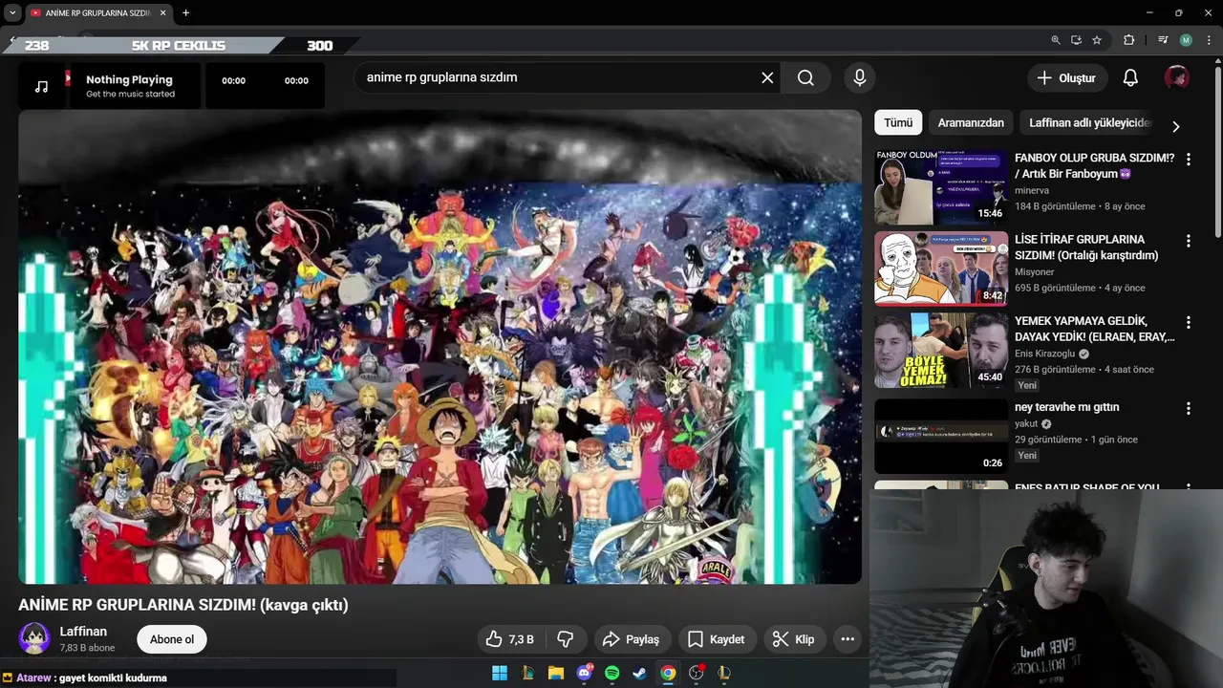Open Steam from the taskbar
Screen dimensions: 1223x688
(x=640, y=673)
